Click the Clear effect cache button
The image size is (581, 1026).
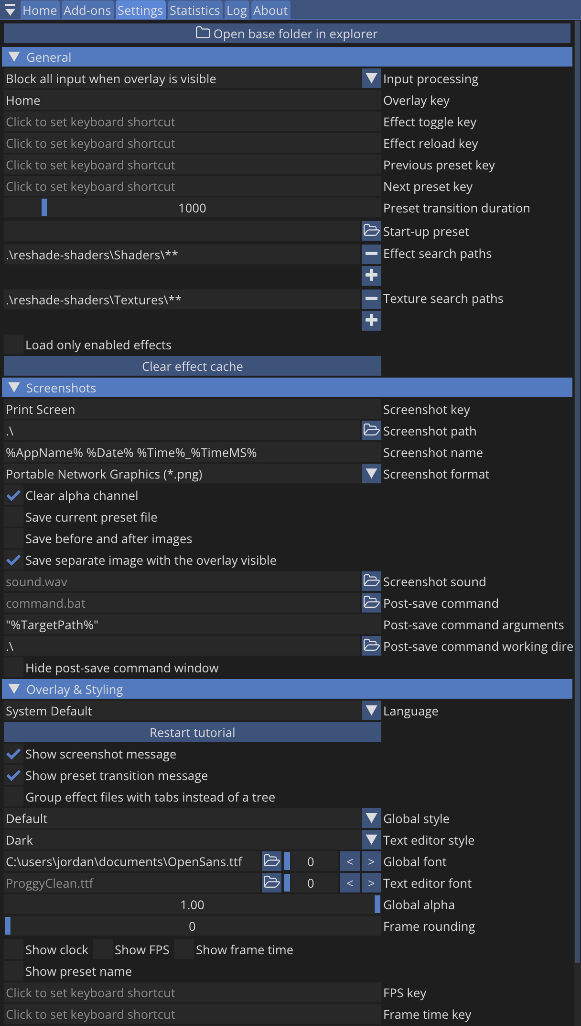click(193, 366)
